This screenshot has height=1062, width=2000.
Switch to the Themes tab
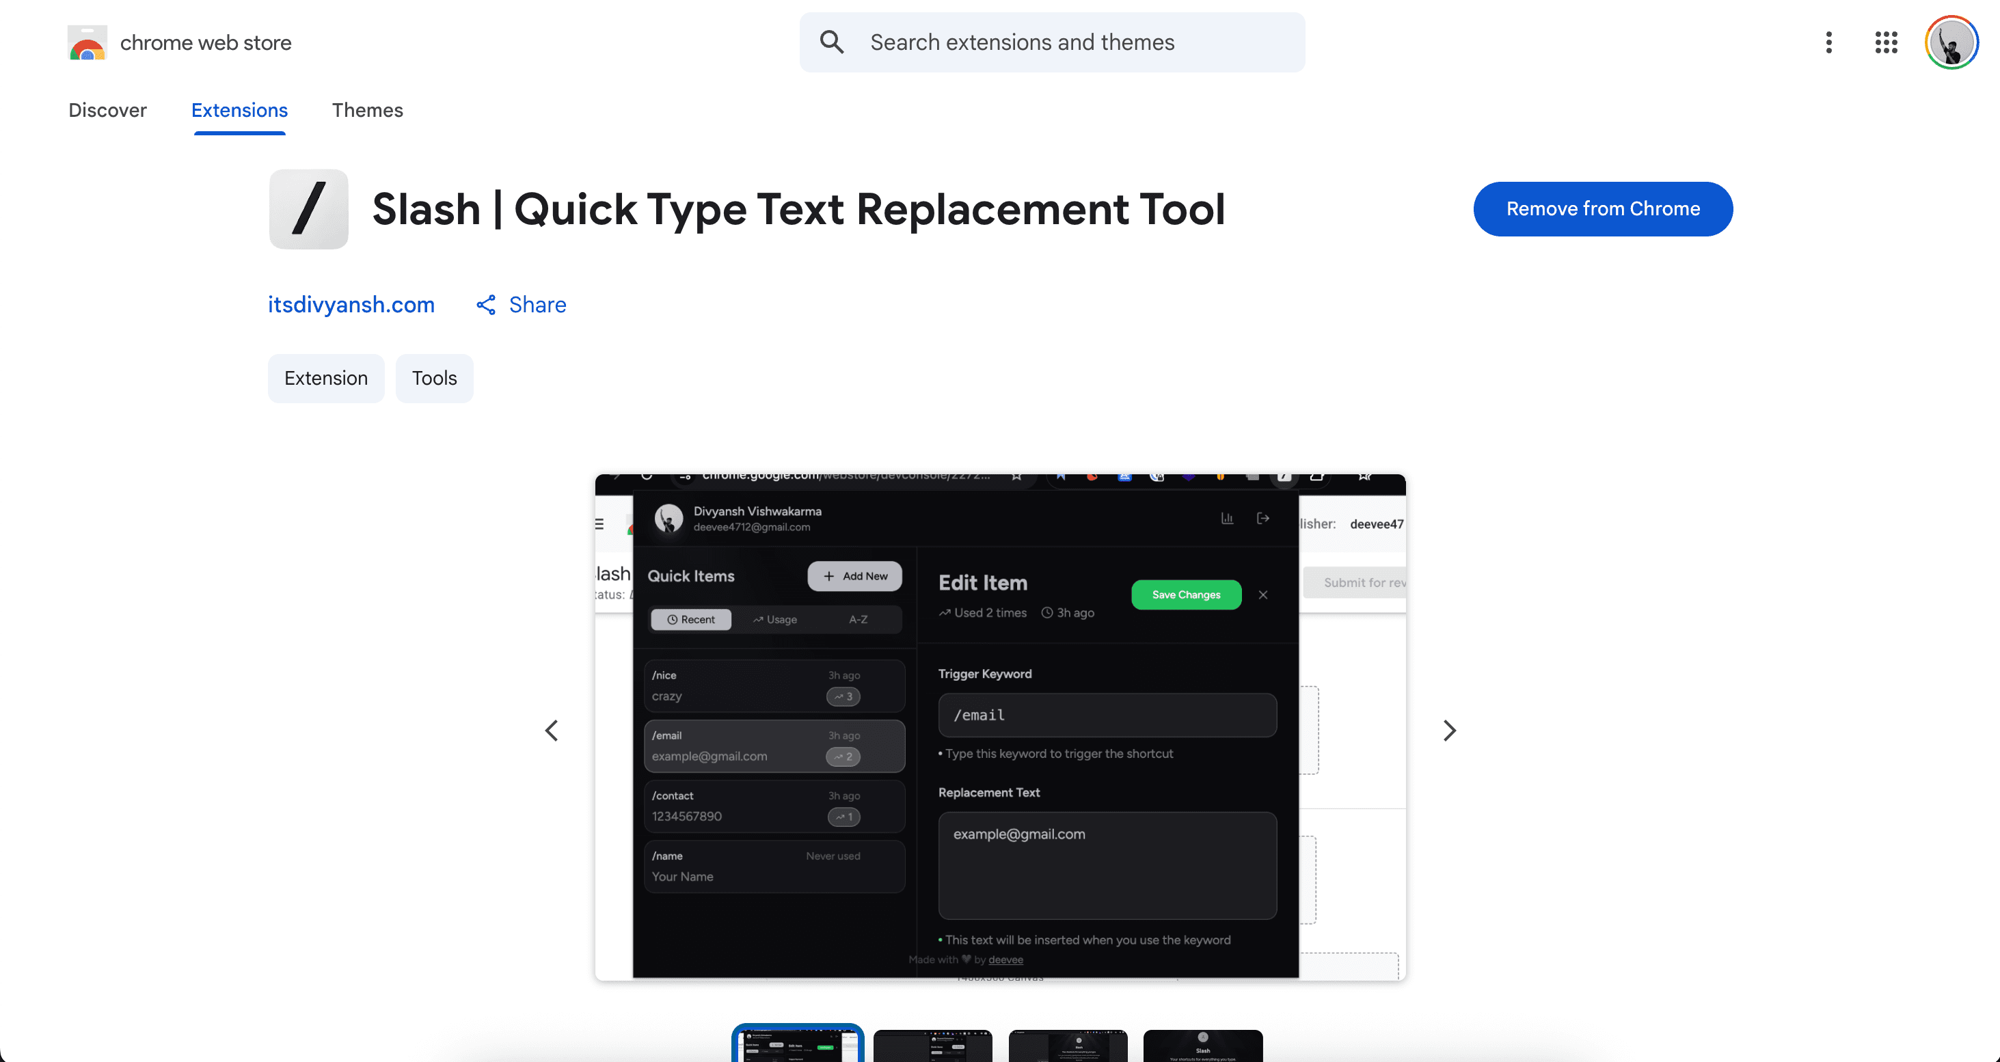pyautogui.click(x=367, y=110)
